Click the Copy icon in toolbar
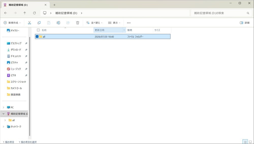Viewport: 254px width, 144px height. coord(39,23)
